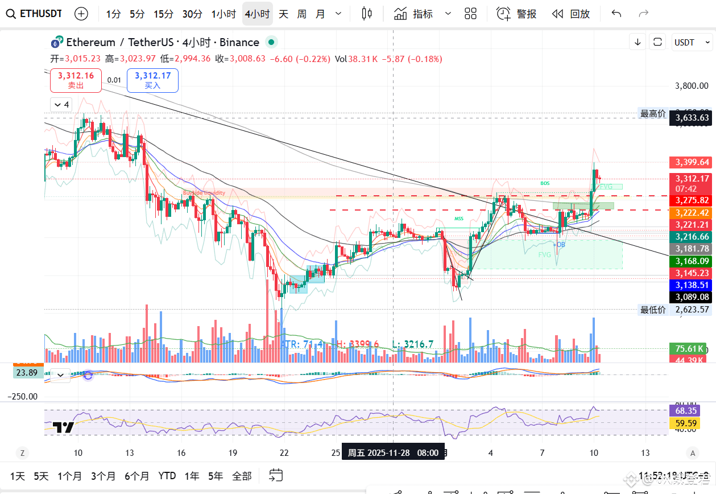716x494 pixels.
Task: Collapse the indicator legend showing 4
Action: (x=60, y=105)
